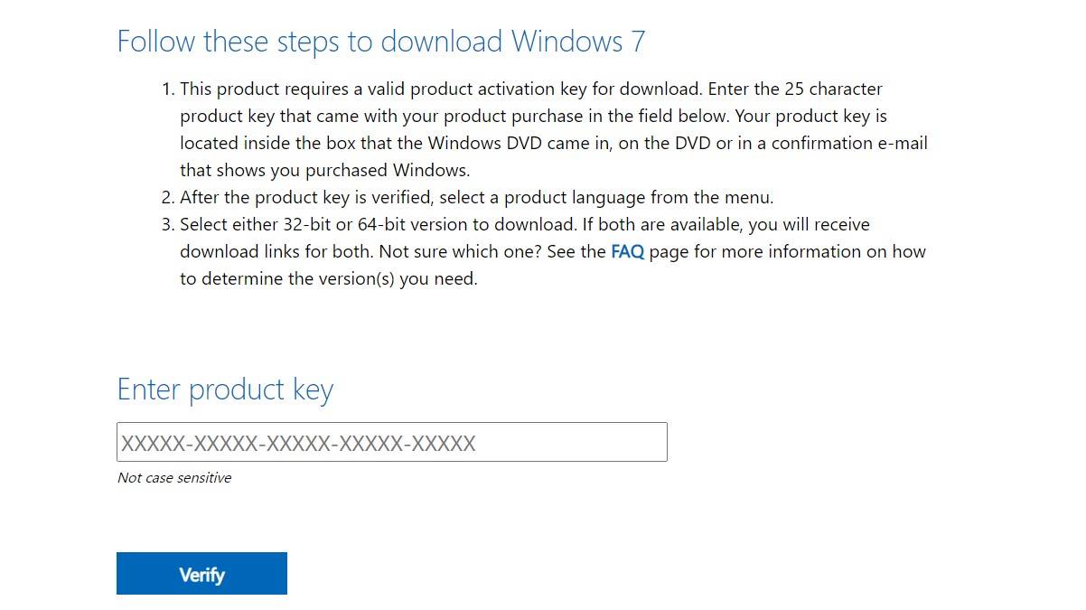
Task: Click "Windows 7" in the main heading
Action: (x=578, y=42)
